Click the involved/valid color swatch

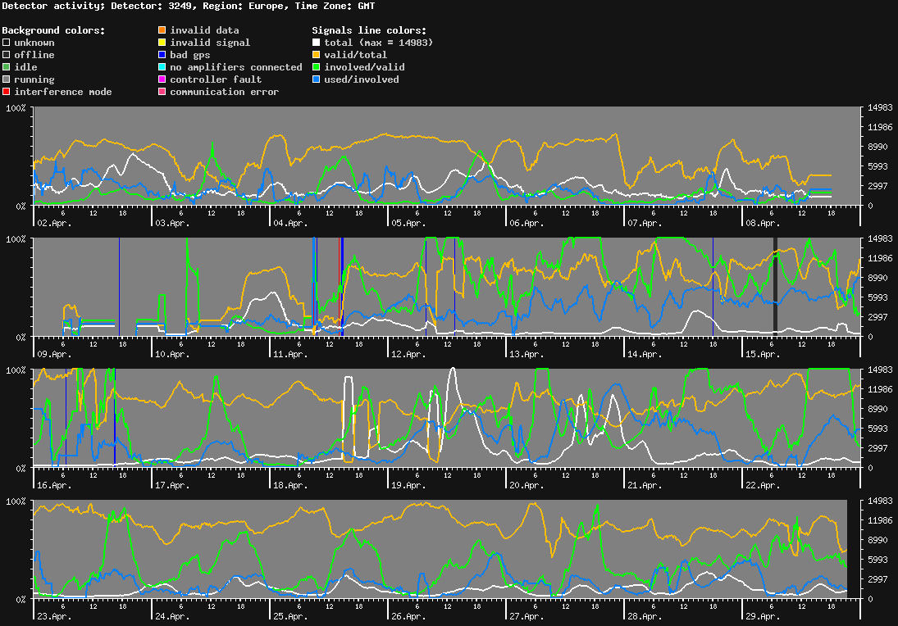click(314, 67)
